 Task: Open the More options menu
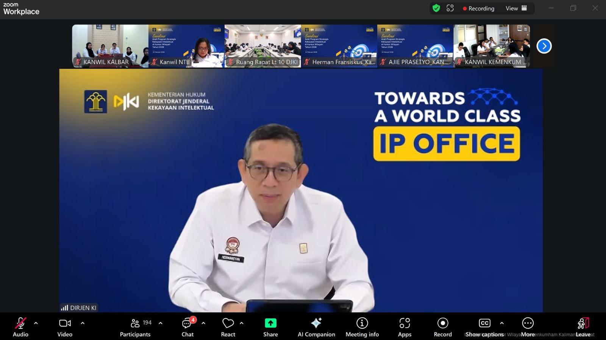[528, 327]
